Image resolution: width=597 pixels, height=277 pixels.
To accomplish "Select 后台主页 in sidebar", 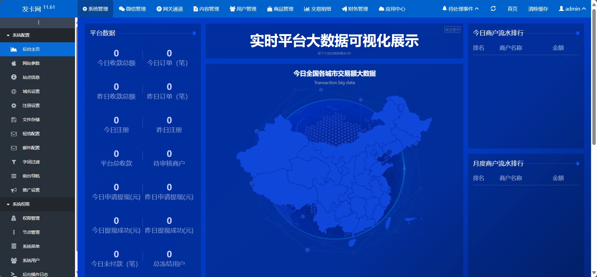I will click(x=38, y=49).
